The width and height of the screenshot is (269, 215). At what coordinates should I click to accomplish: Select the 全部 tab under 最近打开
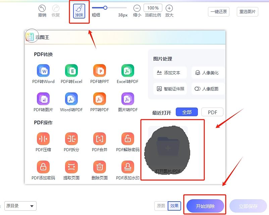click(x=187, y=112)
